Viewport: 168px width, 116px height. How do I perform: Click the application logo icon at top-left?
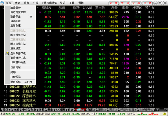pos(2,3)
